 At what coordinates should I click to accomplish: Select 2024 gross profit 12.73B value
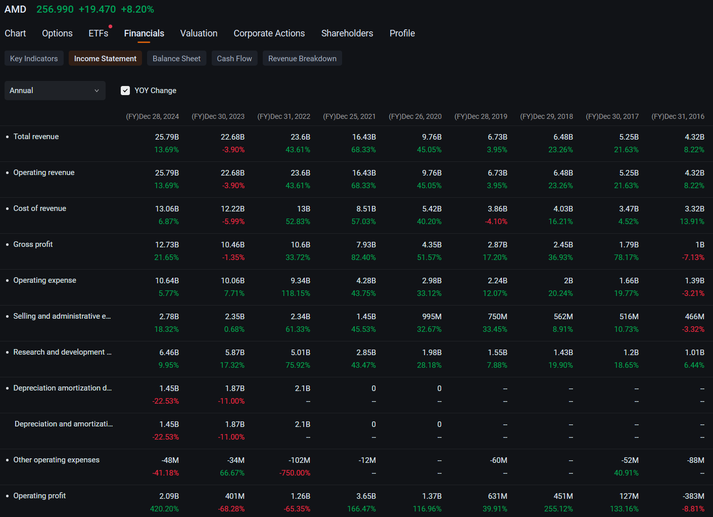click(167, 245)
